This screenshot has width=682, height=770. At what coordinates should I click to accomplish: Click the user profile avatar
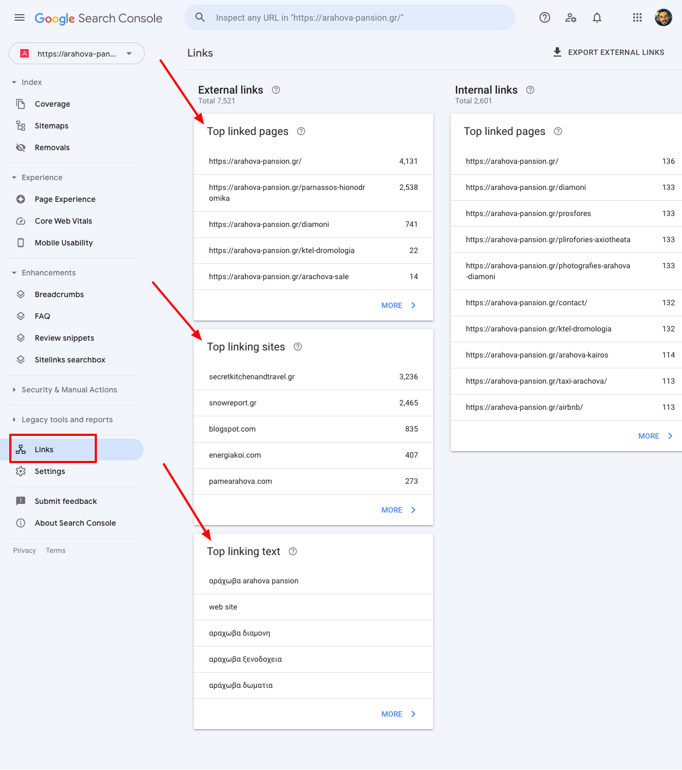pos(663,17)
